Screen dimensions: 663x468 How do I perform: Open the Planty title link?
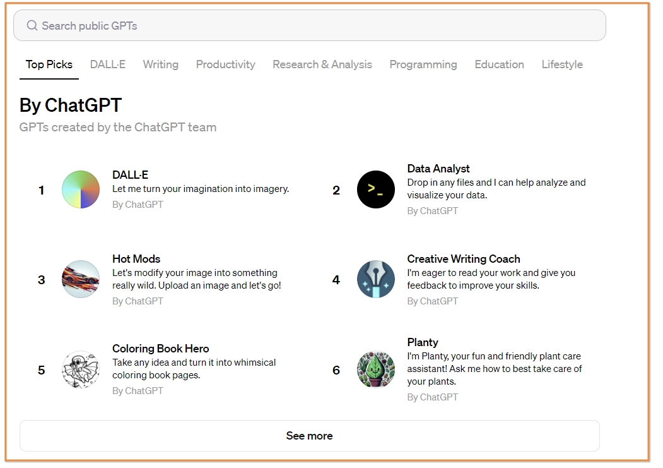coord(423,342)
